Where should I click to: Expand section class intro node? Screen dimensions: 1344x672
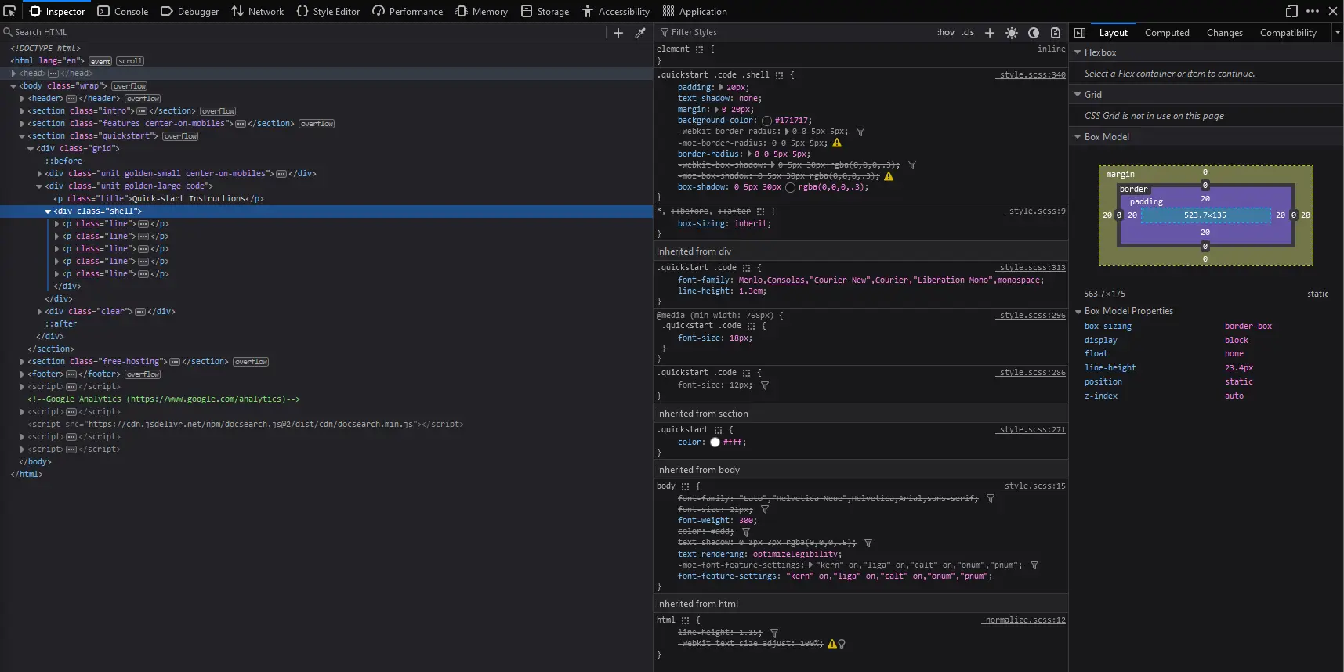(x=22, y=111)
